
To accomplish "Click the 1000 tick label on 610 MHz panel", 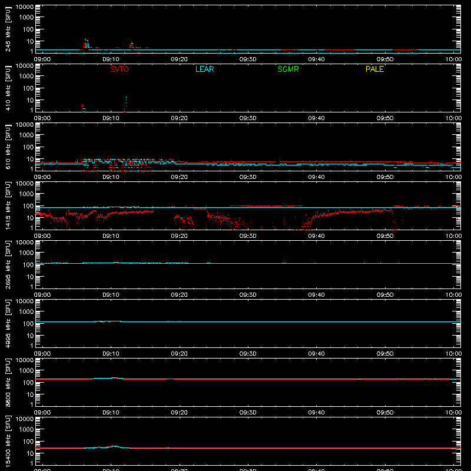I will (26, 135).
